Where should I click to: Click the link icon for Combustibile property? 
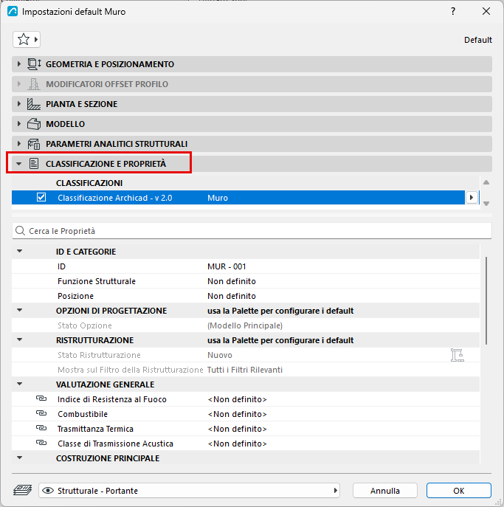(x=41, y=413)
